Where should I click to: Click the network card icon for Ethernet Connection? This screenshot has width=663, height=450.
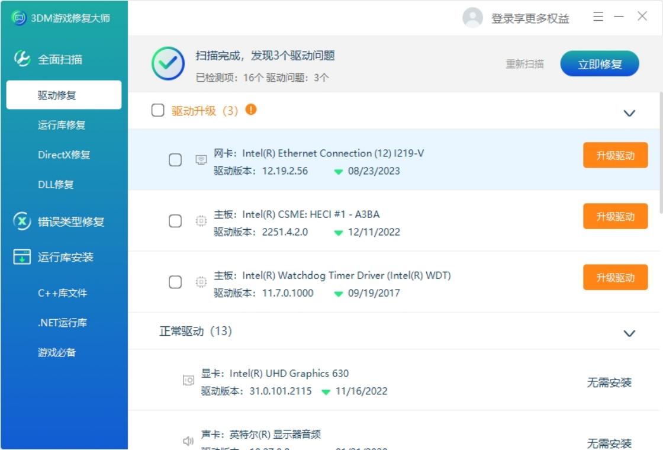[x=201, y=160]
